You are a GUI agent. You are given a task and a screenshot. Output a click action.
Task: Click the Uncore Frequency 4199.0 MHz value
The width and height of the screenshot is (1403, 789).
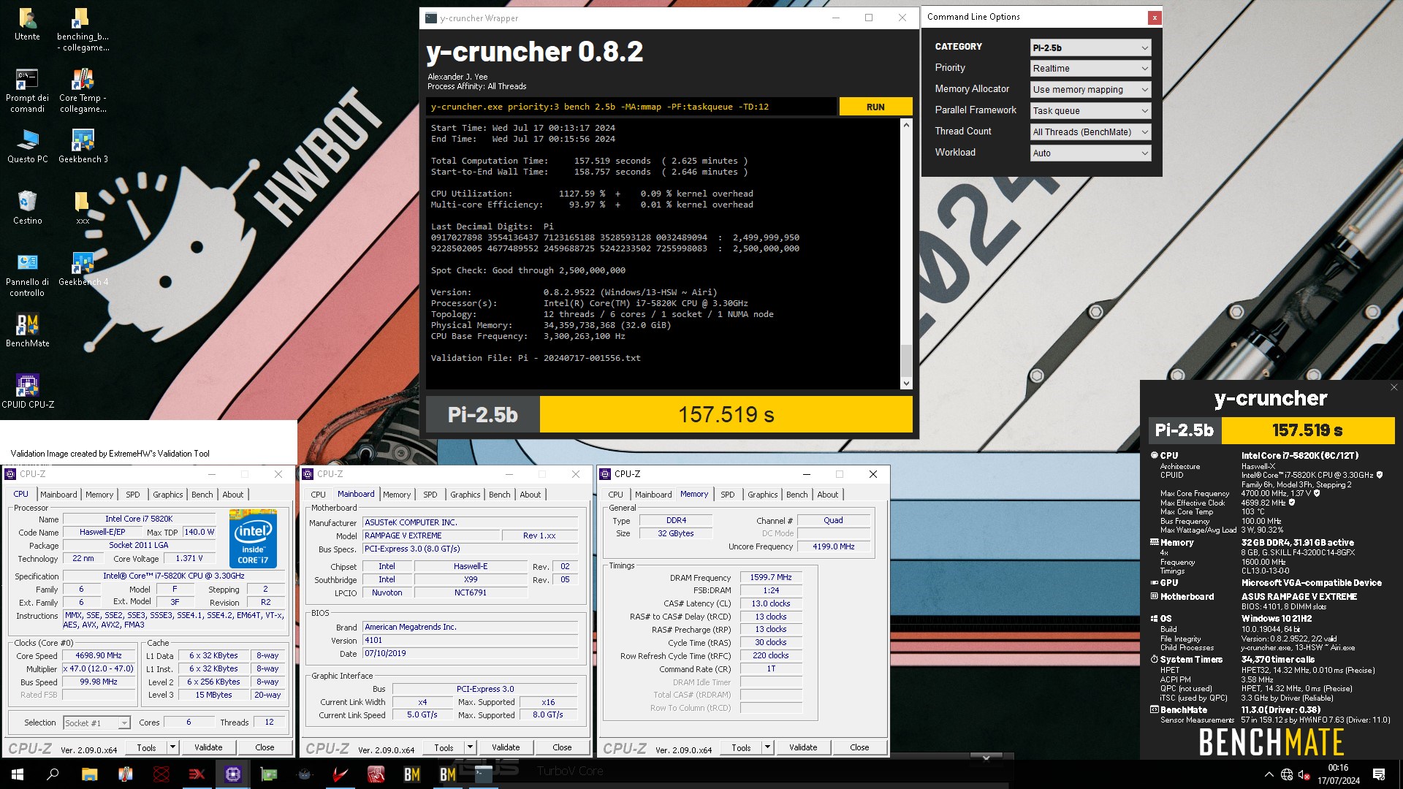point(833,546)
